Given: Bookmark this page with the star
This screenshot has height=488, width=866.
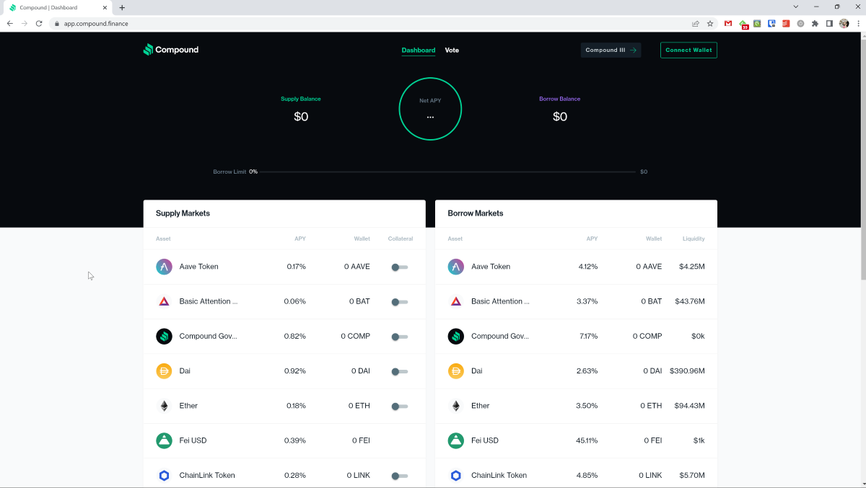Looking at the screenshot, I should coord(710,24).
